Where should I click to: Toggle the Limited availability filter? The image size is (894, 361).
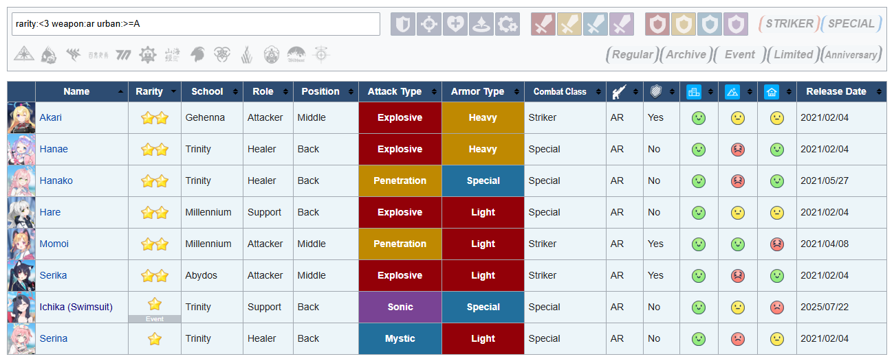coord(794,54)
